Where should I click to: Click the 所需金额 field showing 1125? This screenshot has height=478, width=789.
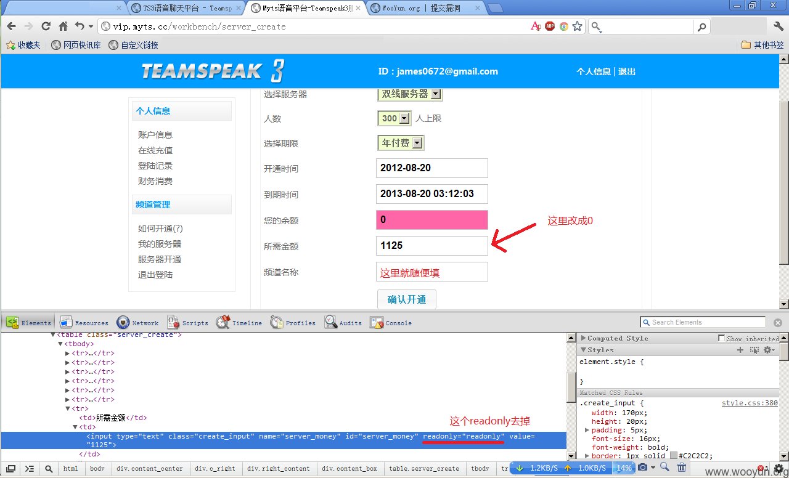[x=432, y=246]
